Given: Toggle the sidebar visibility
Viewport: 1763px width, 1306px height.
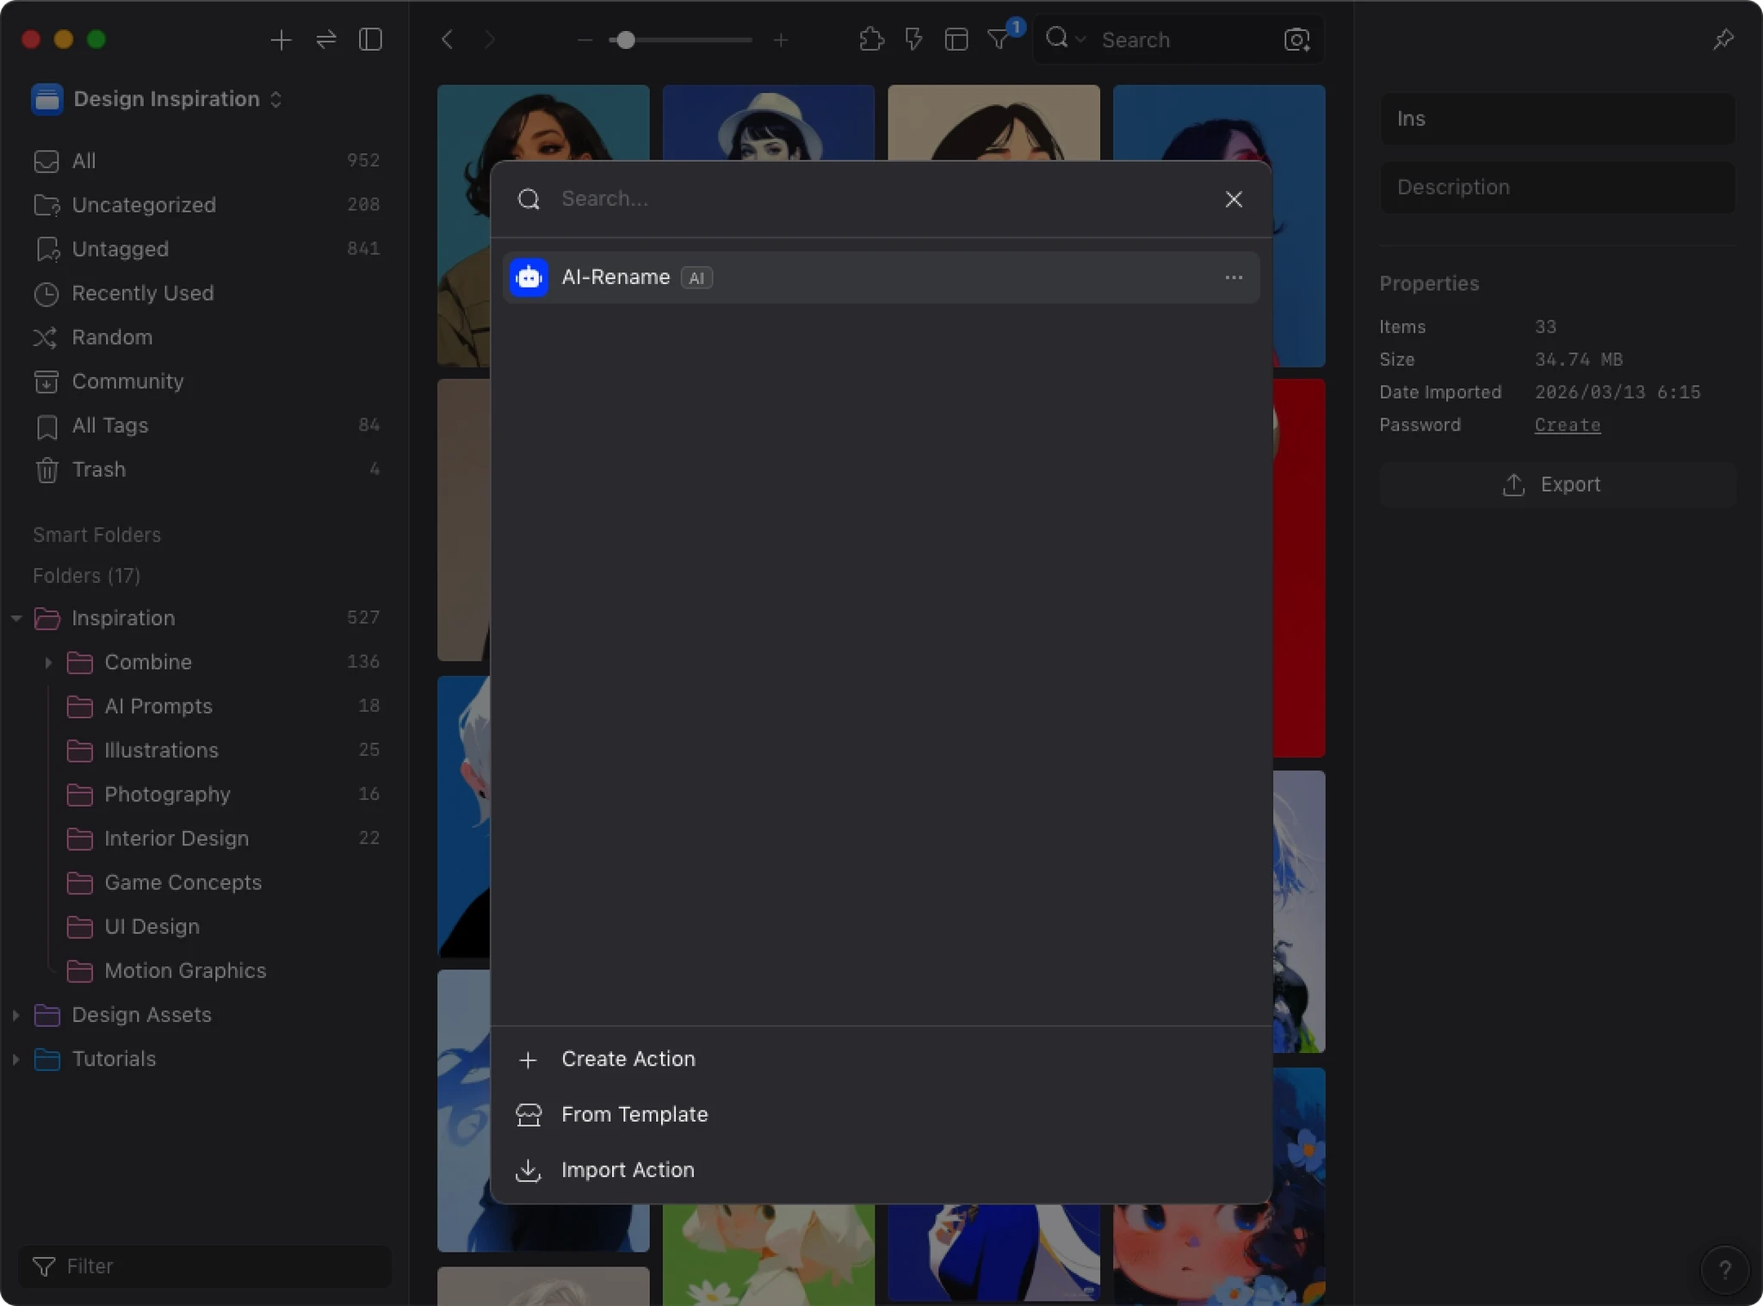Looking at the screenshot, I should [x=370, y=40].
